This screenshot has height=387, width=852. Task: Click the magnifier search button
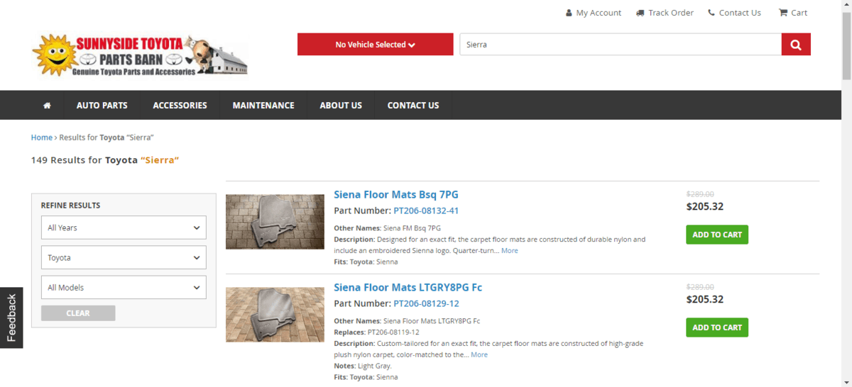[x=796, y=45]
